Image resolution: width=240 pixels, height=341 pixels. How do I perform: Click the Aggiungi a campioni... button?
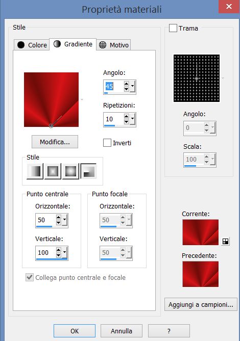(x=201, y=304)
